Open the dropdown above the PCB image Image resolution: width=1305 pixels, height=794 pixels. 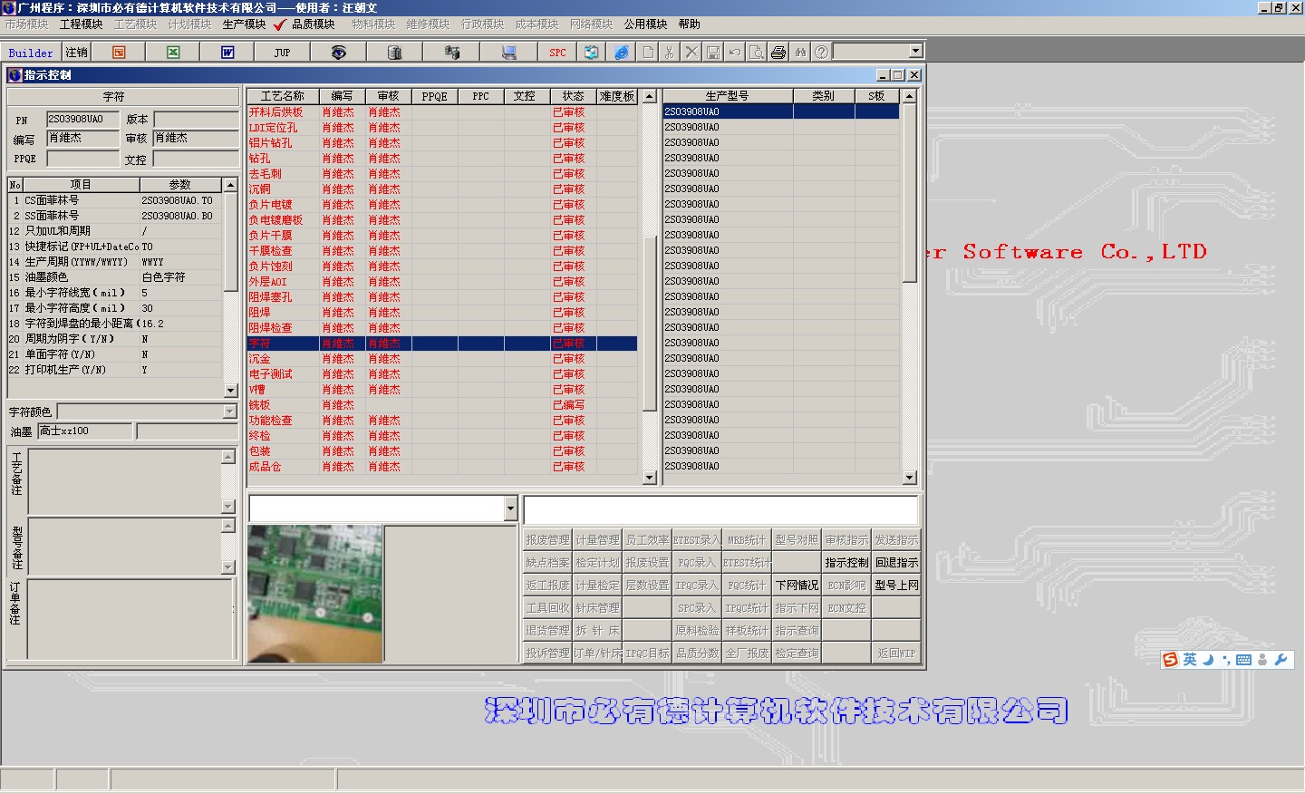pos(510,508)
